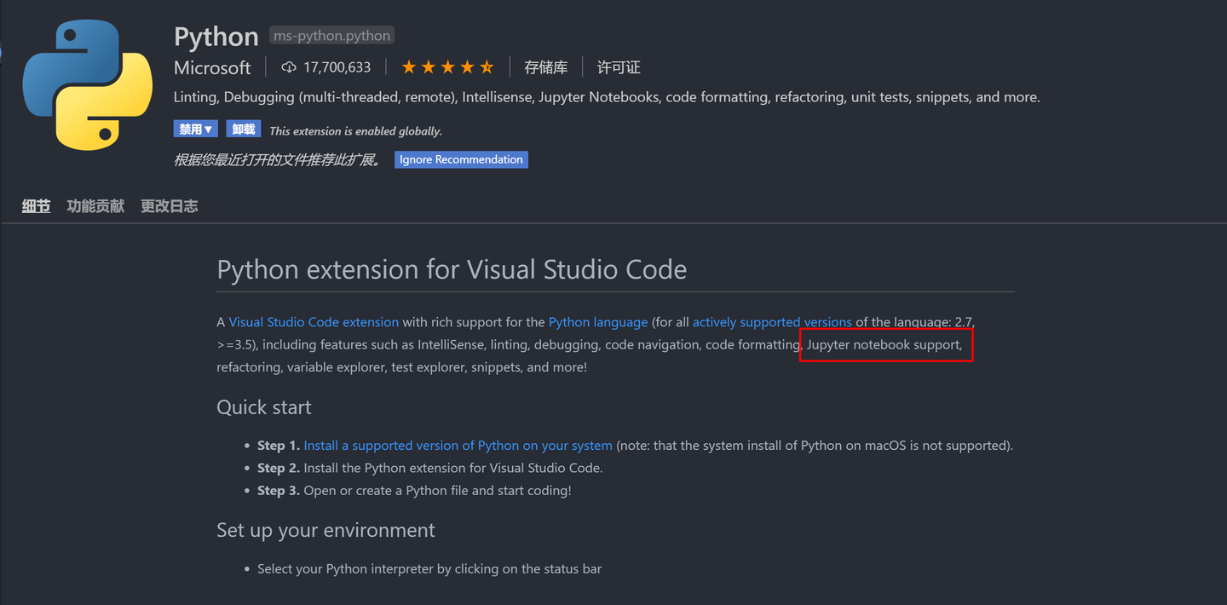
Task: Click the download count cloud icon
Action: tap(289, 67)
